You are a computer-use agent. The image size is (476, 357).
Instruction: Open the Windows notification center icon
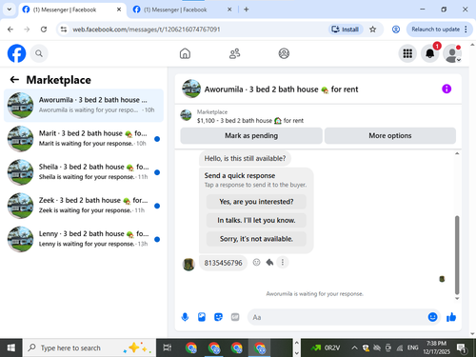click(x=462, y=348)
